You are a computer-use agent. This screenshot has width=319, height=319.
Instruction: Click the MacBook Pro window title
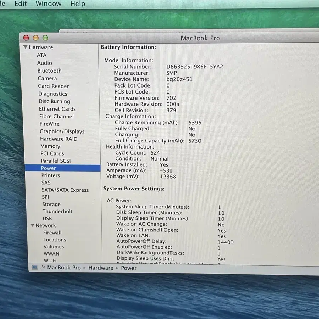tap(200, 38)
